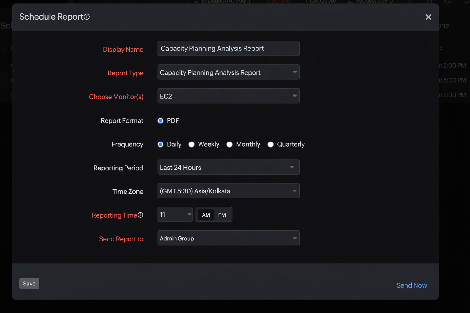Image resolution: width=470 pixels, height=313 pixels.
Task: Change the Time Zone selection
Action: (x=228, y=191)
